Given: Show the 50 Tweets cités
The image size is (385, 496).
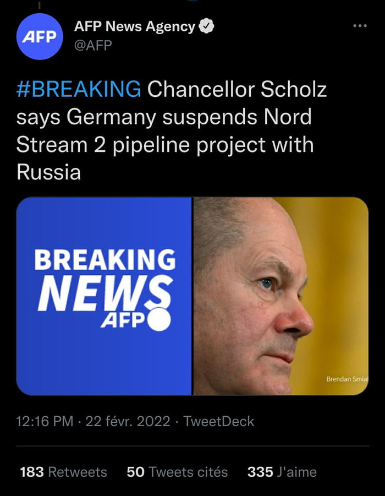Looking at the screenshot, I should (177, 472).
